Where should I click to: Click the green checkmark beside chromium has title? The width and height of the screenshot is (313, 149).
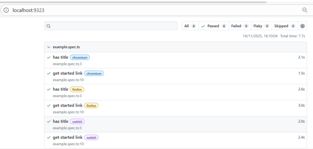tap(49, 57)
